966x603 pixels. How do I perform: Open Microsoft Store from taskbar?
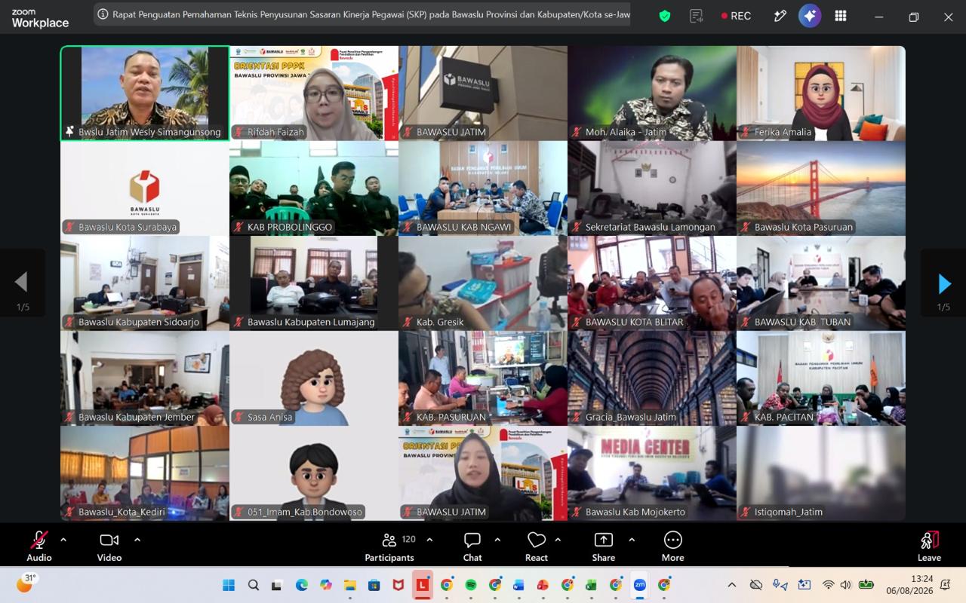click(x=374, y=585)
